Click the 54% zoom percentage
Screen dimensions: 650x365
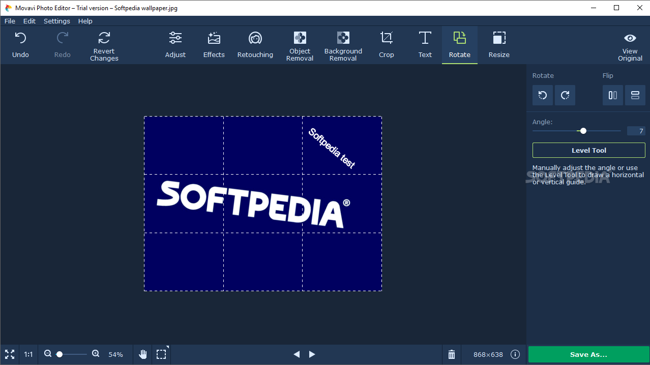(x=116, y=354)
